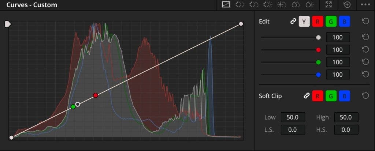This screenshot has width=375, height=151.
Task: Click the Soft Clip High value field
Action: pyautogui.click(x=346, y=117)
